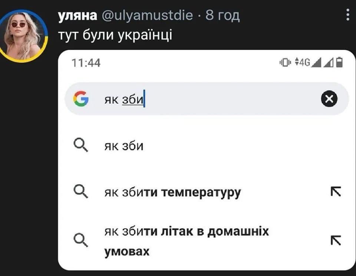Tap the fill-in arrow for "як збити температуру"

(335, 192)
